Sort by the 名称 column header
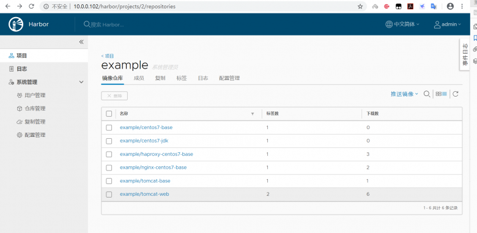This screenshot has width=477, height=233. pyautogui.click(x=124, y=114)
